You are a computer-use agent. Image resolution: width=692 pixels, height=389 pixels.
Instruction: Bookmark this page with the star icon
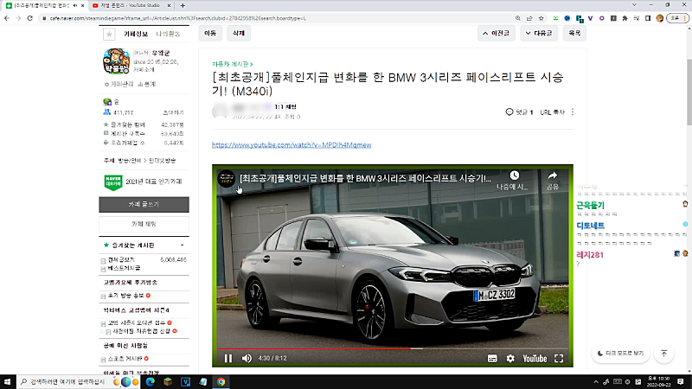[x=541, y=18]
